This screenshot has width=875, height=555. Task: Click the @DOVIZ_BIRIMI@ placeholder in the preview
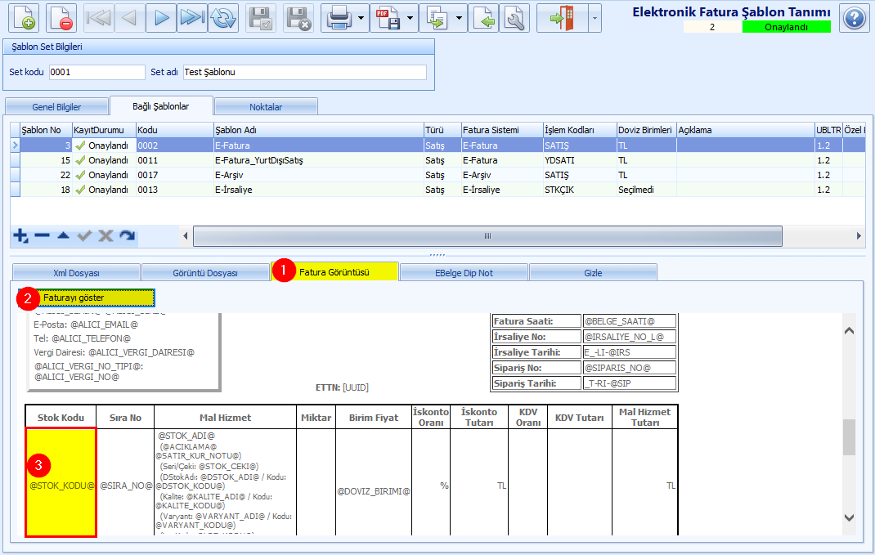coord(374,491)
